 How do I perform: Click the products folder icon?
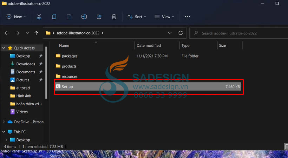click(58, 66)
